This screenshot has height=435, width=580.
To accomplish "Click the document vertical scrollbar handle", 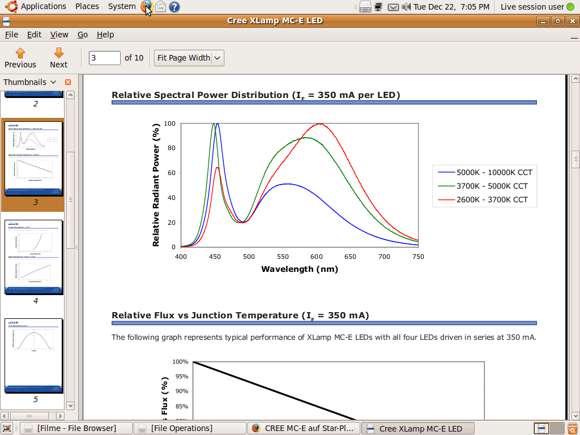I will point(575,159).
